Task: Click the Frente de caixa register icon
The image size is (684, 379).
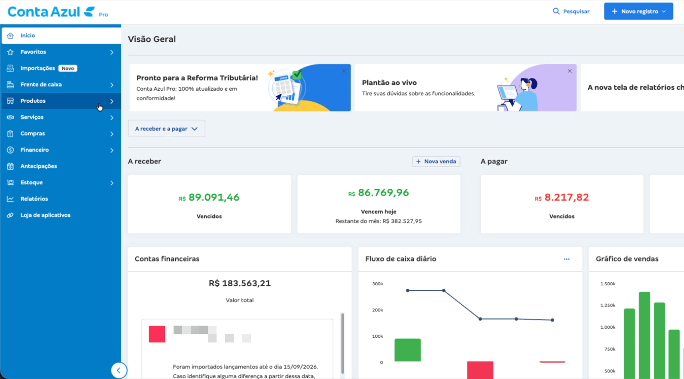Action: point(10,85)
